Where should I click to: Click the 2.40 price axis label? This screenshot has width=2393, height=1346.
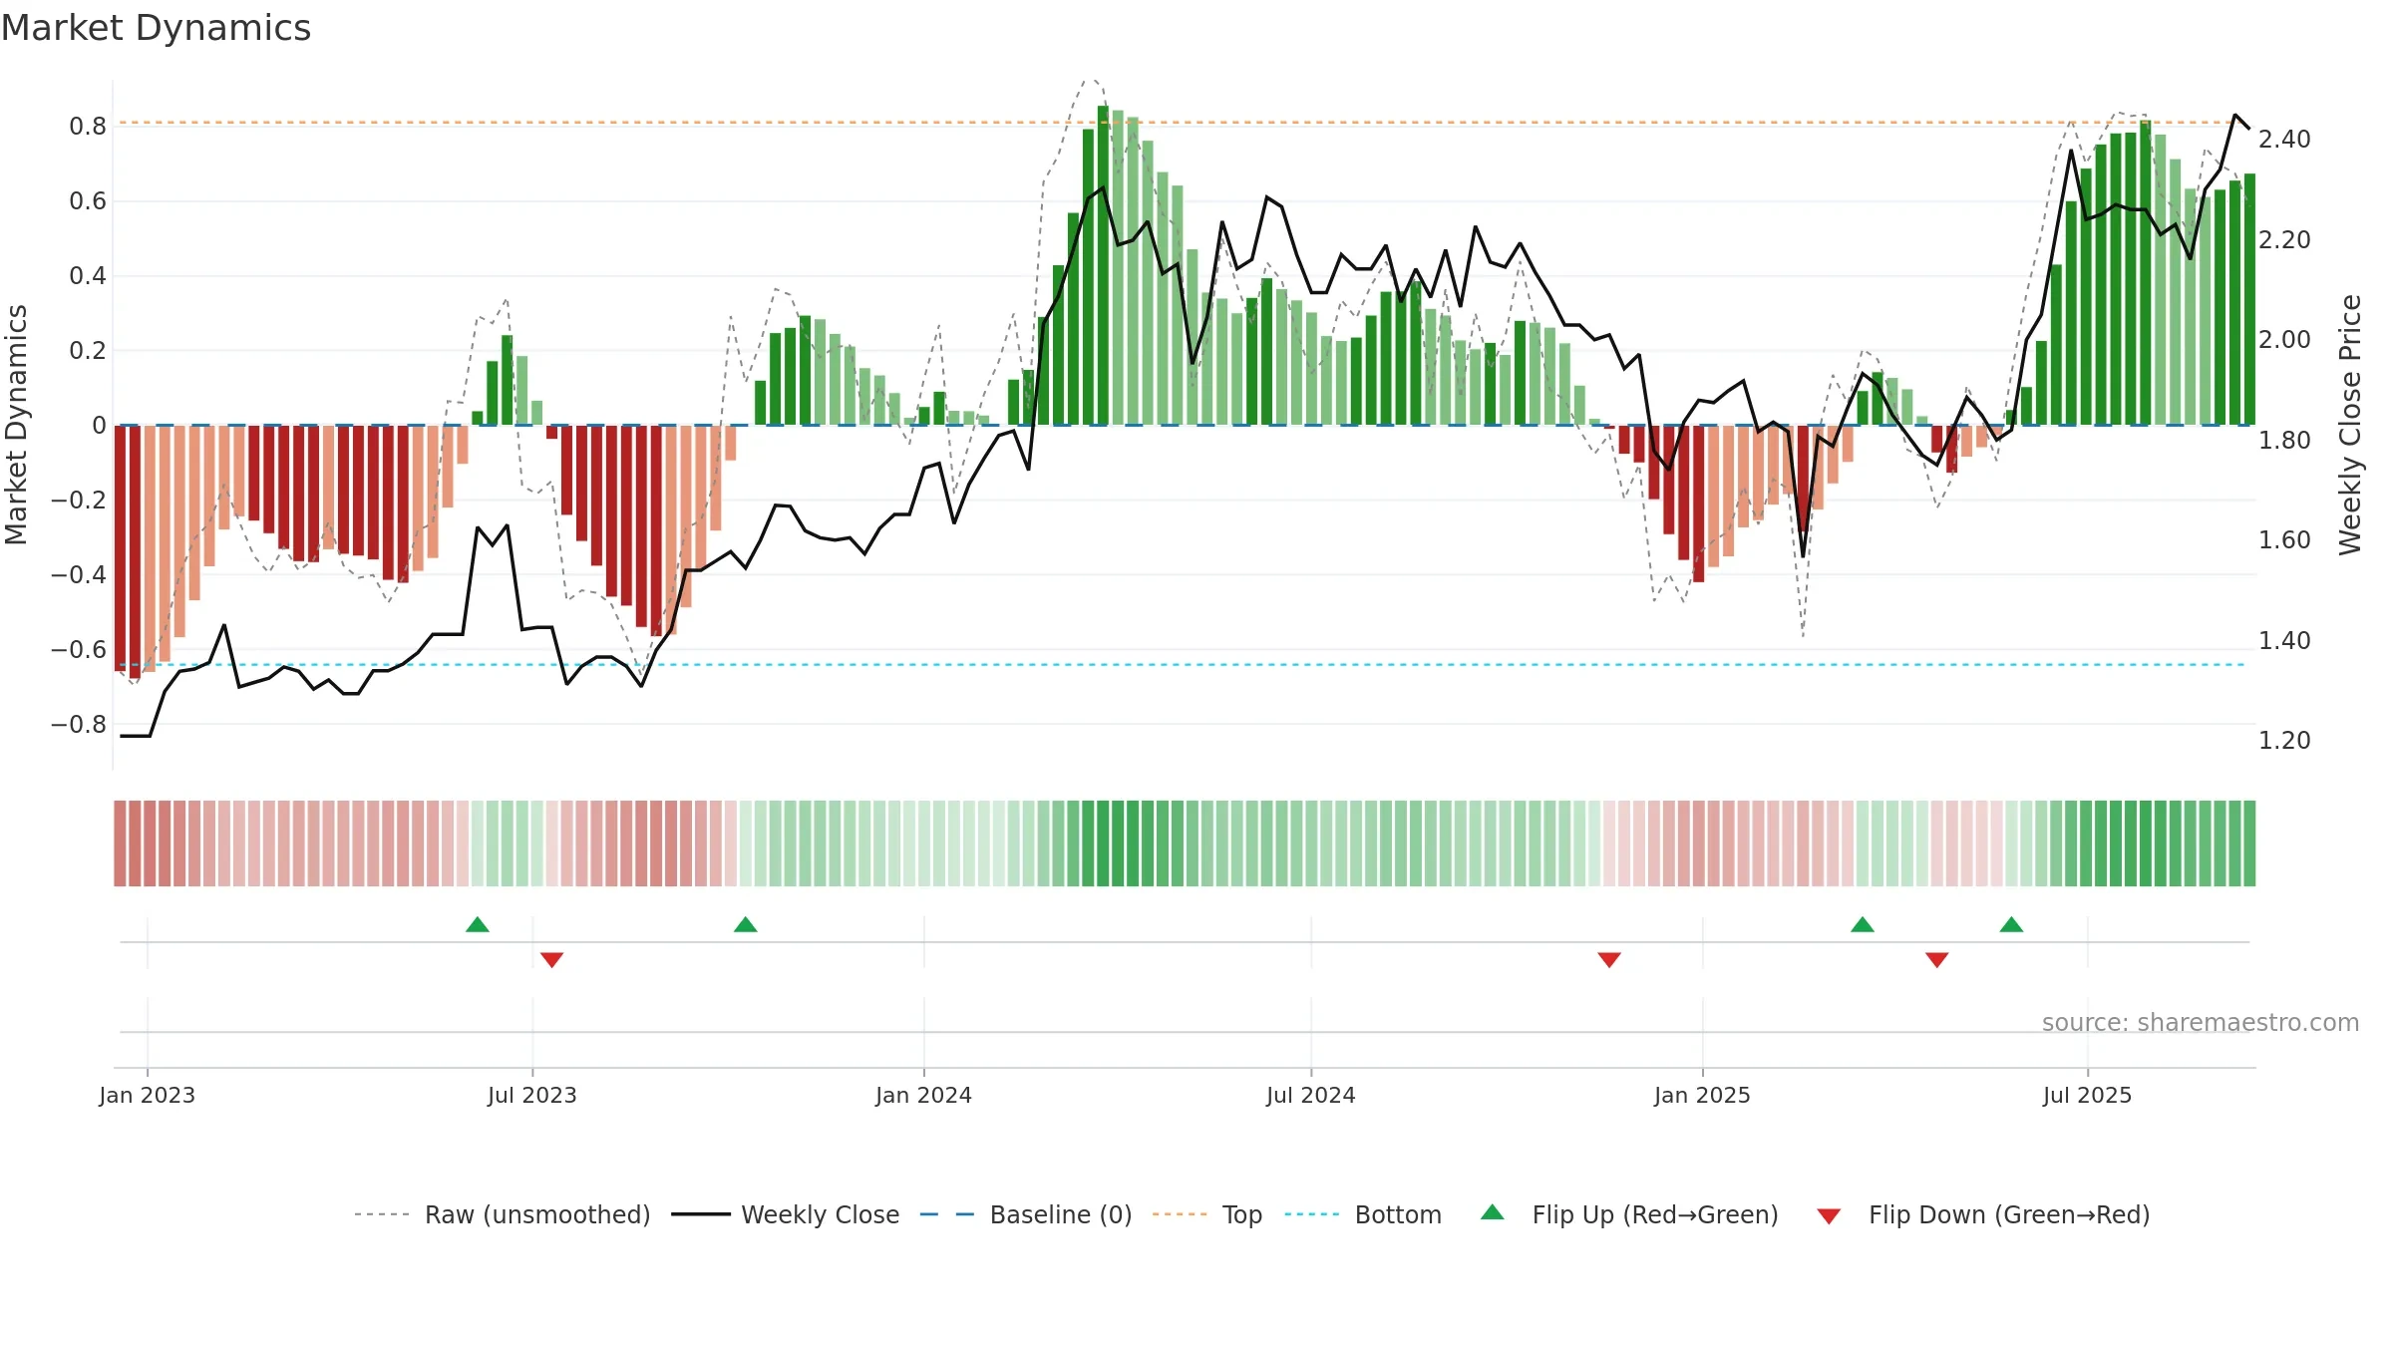pos(2284,140)
